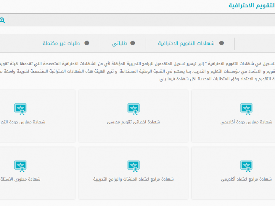Viewport: 275px width, 206px height.
Task: Select the شهادة مطوري الأسئلة card title
Action: pyautogui.click(x=20, y=179)
